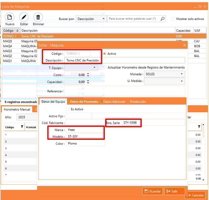The width and height of the screenshot is (209, 200).
Task: Expand the Moneda SOLES dropdown
Action: point(182,74)
